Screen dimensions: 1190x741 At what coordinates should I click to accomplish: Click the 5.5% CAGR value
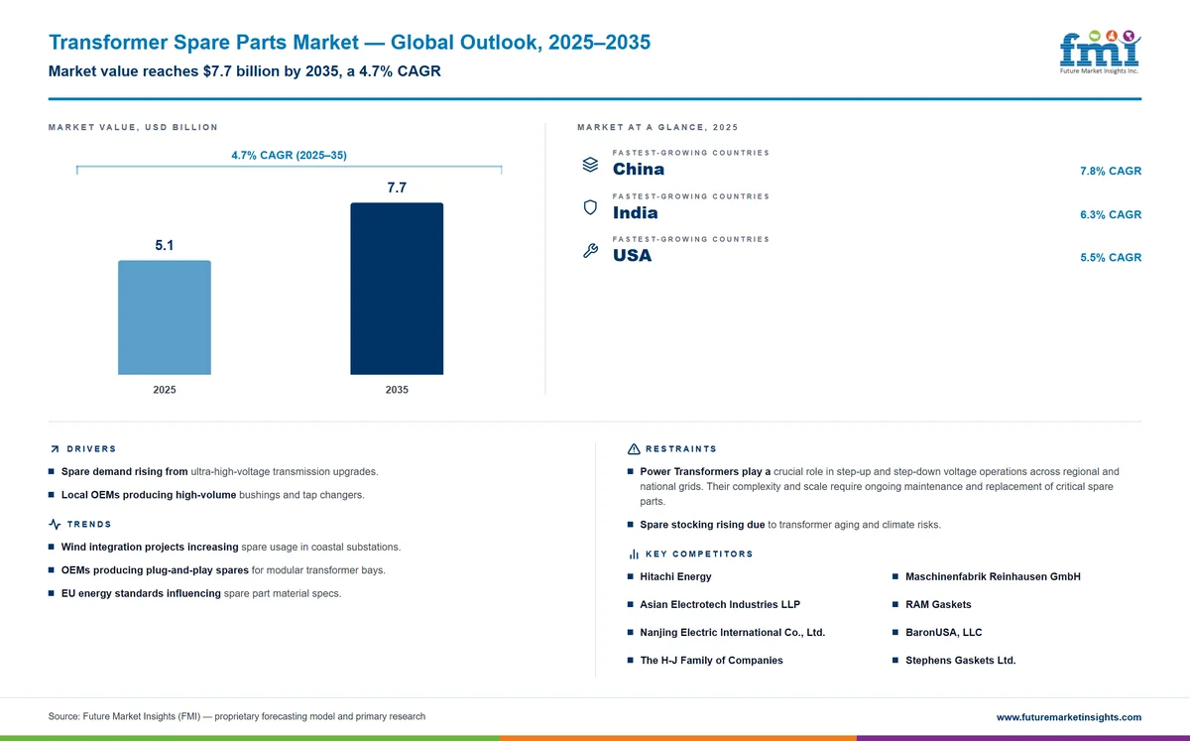1111,258
